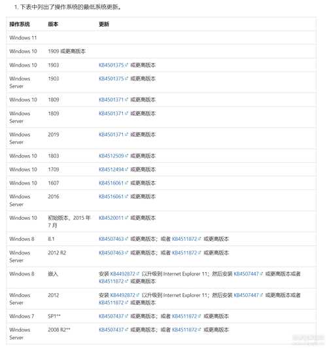
Task: Open KB4511872 link in Windows 8 嵌入 row
Action: [x=113, y=281]
